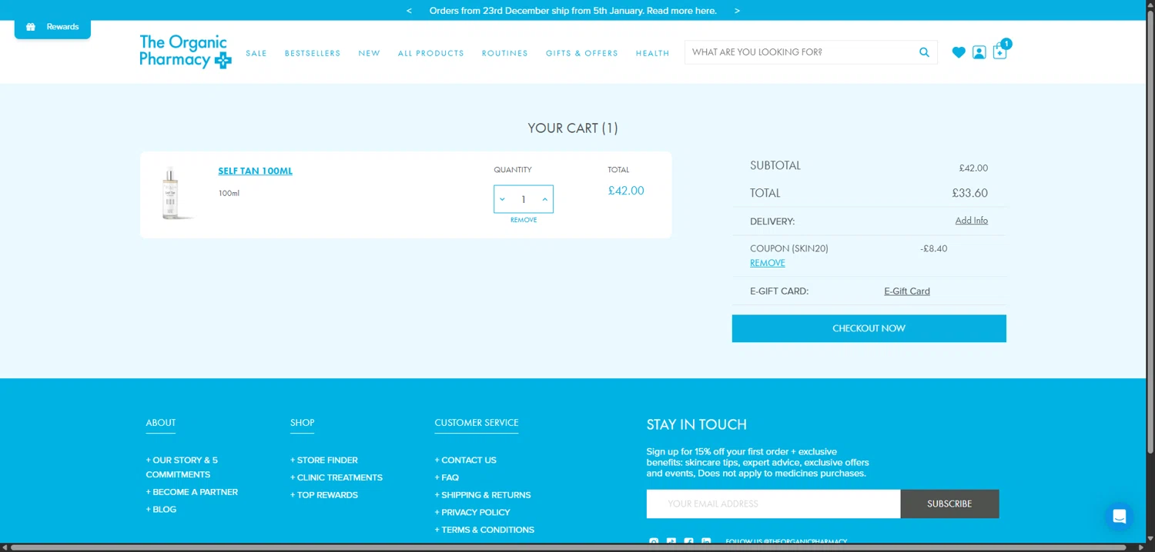Viewport: 1155px width, 552px height.
Task: Open Top Rewards link
Action: [324, 495]
